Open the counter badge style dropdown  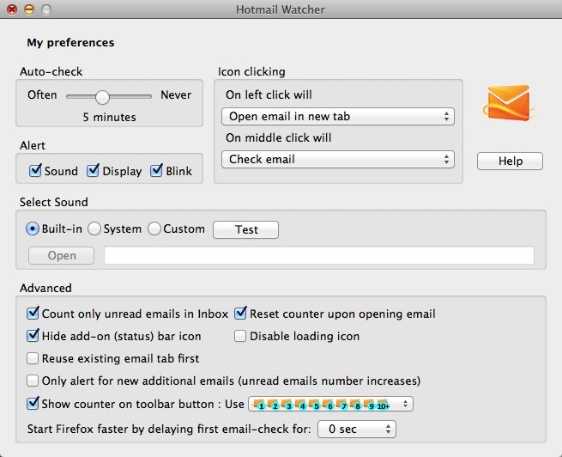coord(330,405)
